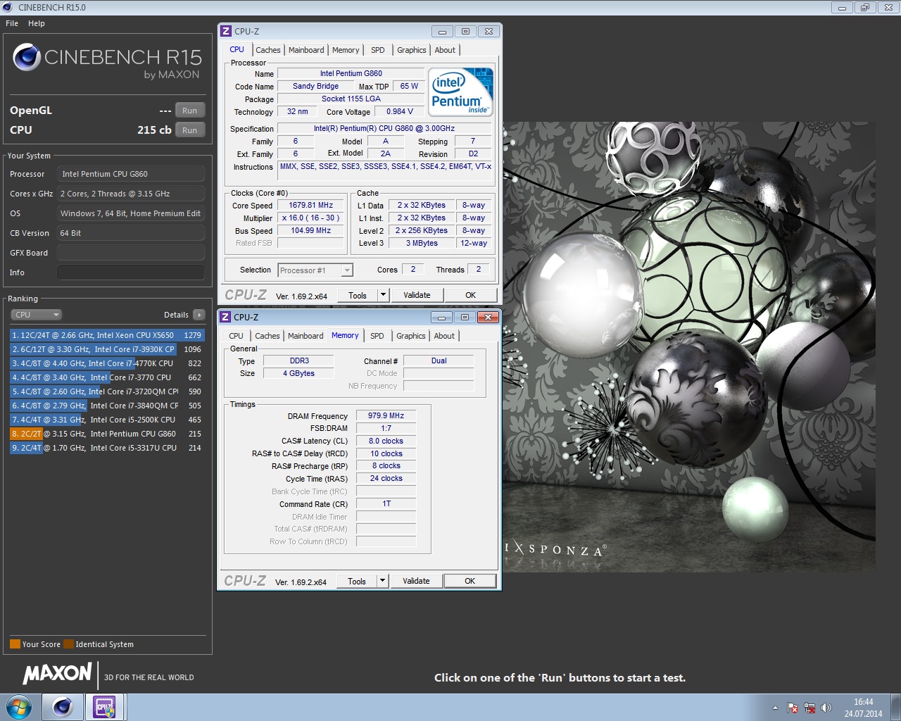Click the GFX Board field
Viewport: 901px width, 721px height.
click(131, 253)
